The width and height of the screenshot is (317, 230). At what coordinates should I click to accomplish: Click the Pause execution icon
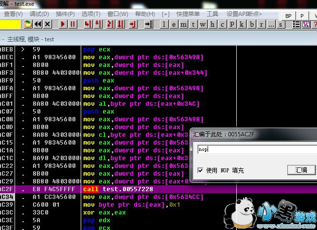pos(73,24)
